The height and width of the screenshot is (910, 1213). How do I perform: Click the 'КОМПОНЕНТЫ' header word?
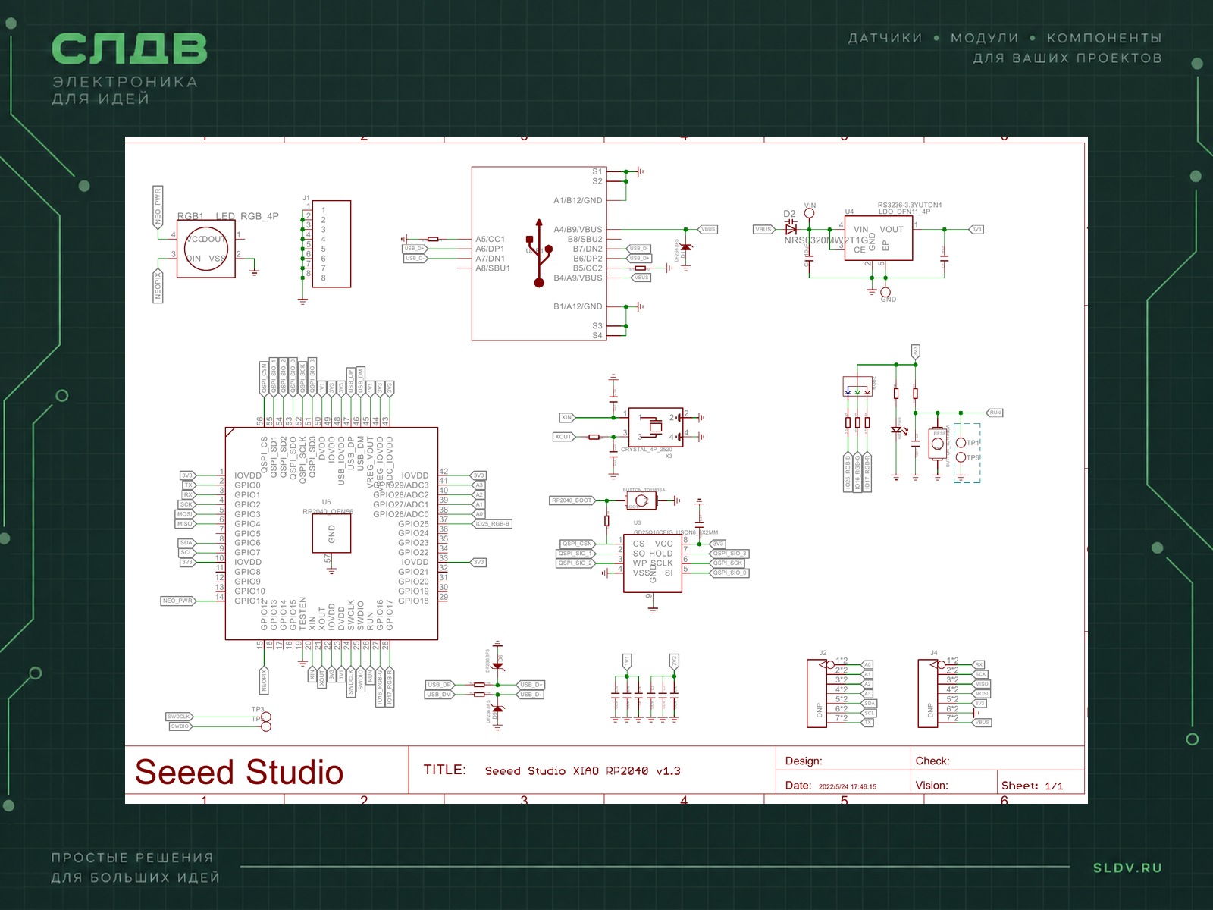(x=1104, y=38)
